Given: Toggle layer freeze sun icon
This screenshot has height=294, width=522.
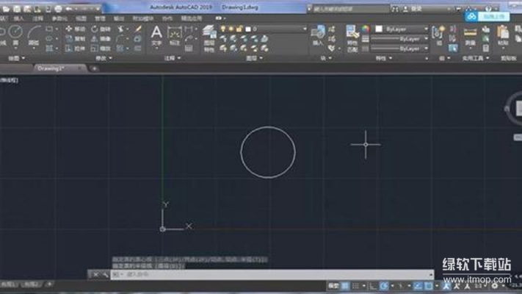Looking at the screenshot, I should pyautogui.click(x=231, y=29).
